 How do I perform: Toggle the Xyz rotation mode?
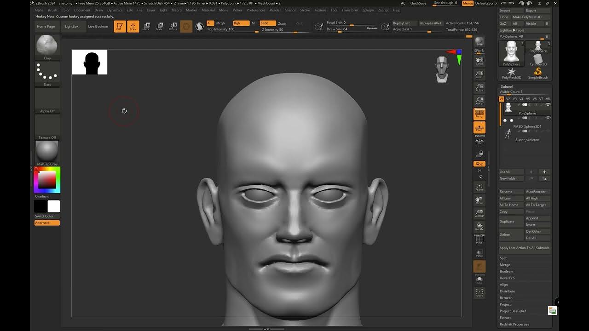click(x=479, y=164)
